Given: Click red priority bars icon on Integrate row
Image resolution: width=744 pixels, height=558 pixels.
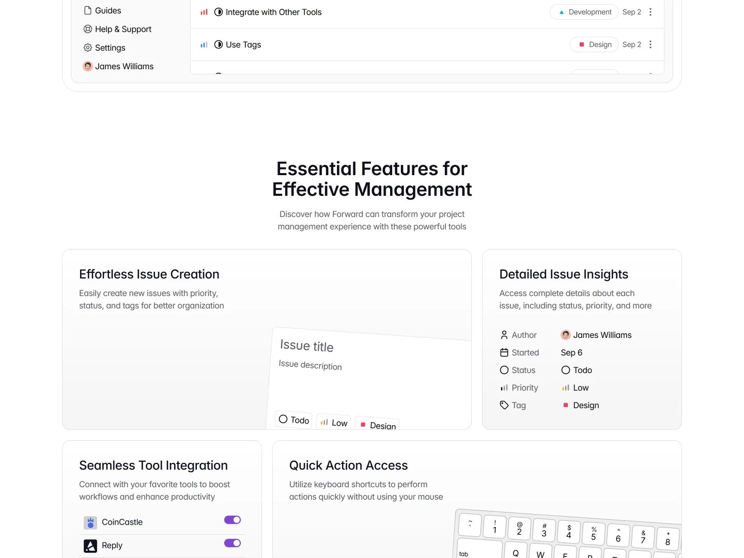Looking at the screenshot, I should (204, 12).
